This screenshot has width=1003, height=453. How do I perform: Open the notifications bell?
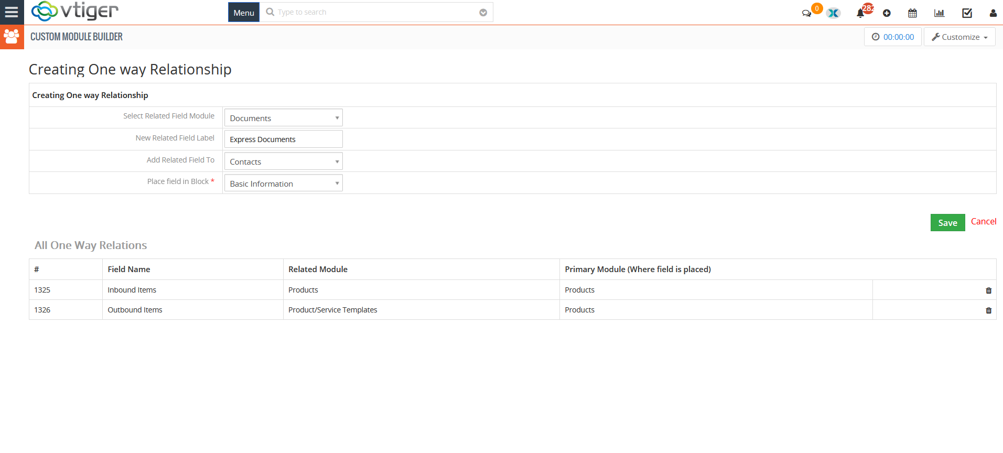coord(860,13)
